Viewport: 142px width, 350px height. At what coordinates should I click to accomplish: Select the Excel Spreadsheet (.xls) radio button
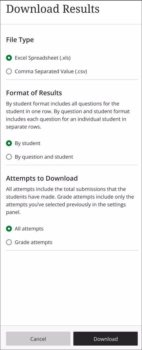click(9, 58)
